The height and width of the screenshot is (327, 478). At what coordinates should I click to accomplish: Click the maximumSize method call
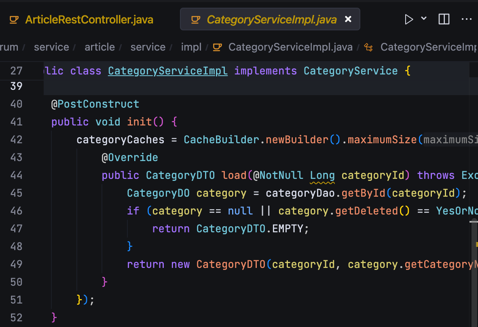tap(382, 140)
